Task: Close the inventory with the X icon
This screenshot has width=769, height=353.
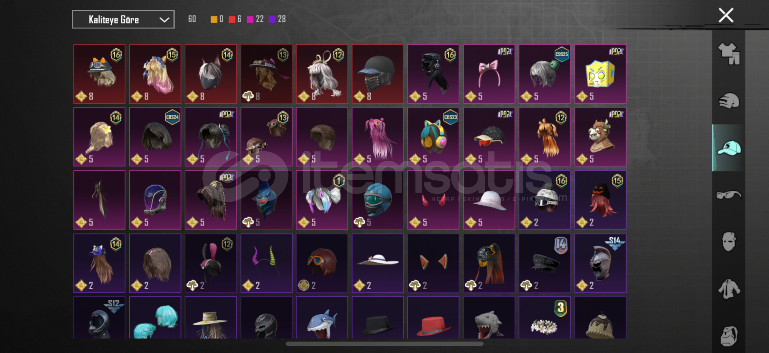Action: coord(726,15)
